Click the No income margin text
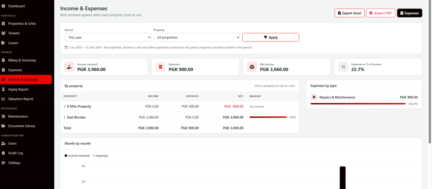 257,106
